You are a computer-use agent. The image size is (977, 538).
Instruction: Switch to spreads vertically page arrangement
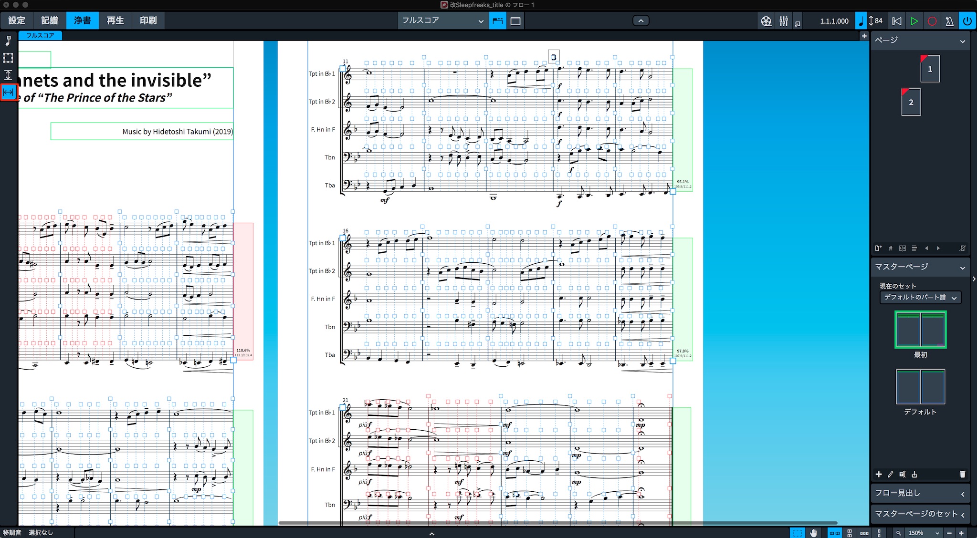(850, 533)
